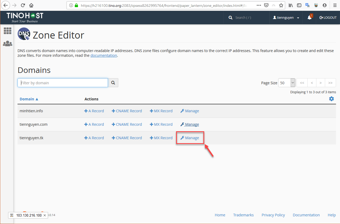The width and height of the screenshot is (340, 224).
Task: Click the green padlock site security icon
Action: point(77,5)
